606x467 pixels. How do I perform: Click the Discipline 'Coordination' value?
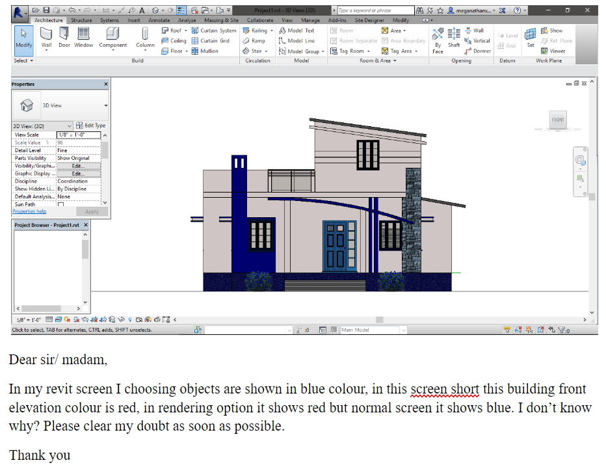coord(79,181)
